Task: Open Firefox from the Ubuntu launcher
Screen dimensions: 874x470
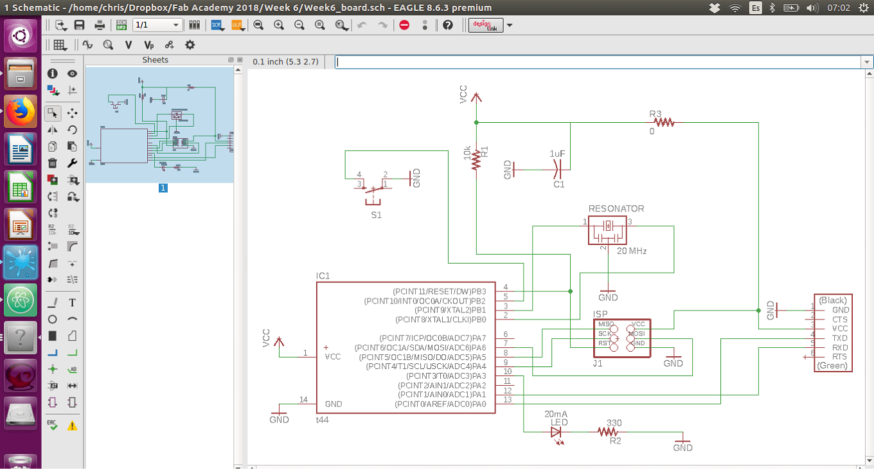Action: click(21, 113)
